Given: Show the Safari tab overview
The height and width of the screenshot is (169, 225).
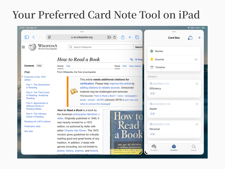Looking at the screenshot, I should point(137,37).
